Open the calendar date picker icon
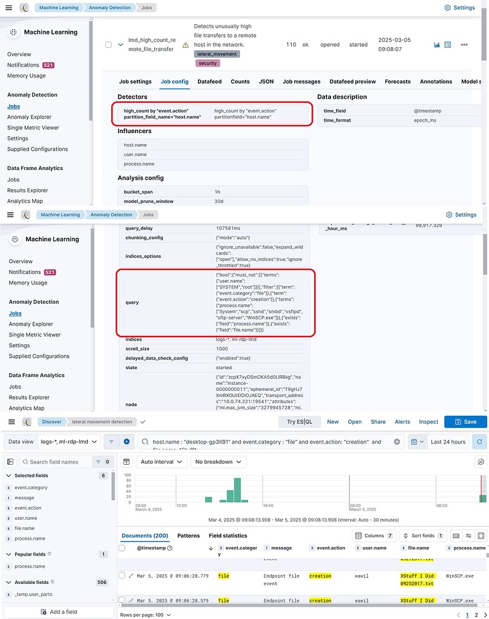The height and width of the screenshot is (619, 489). point(414,441)
